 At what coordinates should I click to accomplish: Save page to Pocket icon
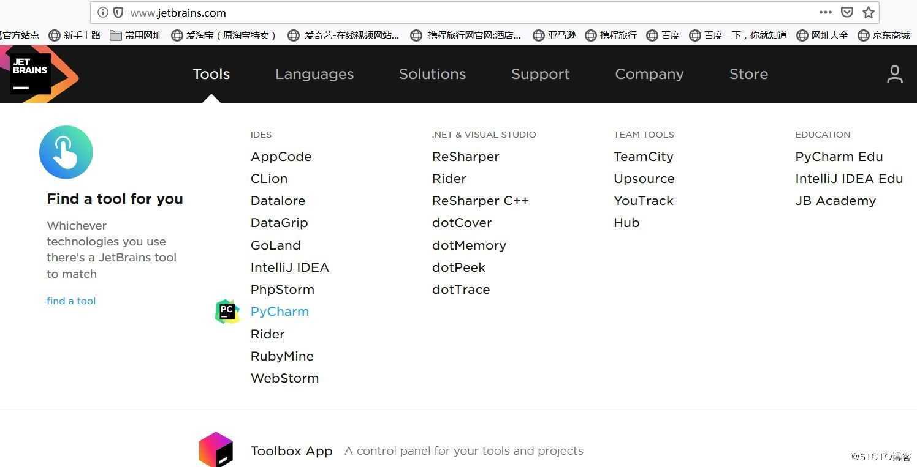847,12
